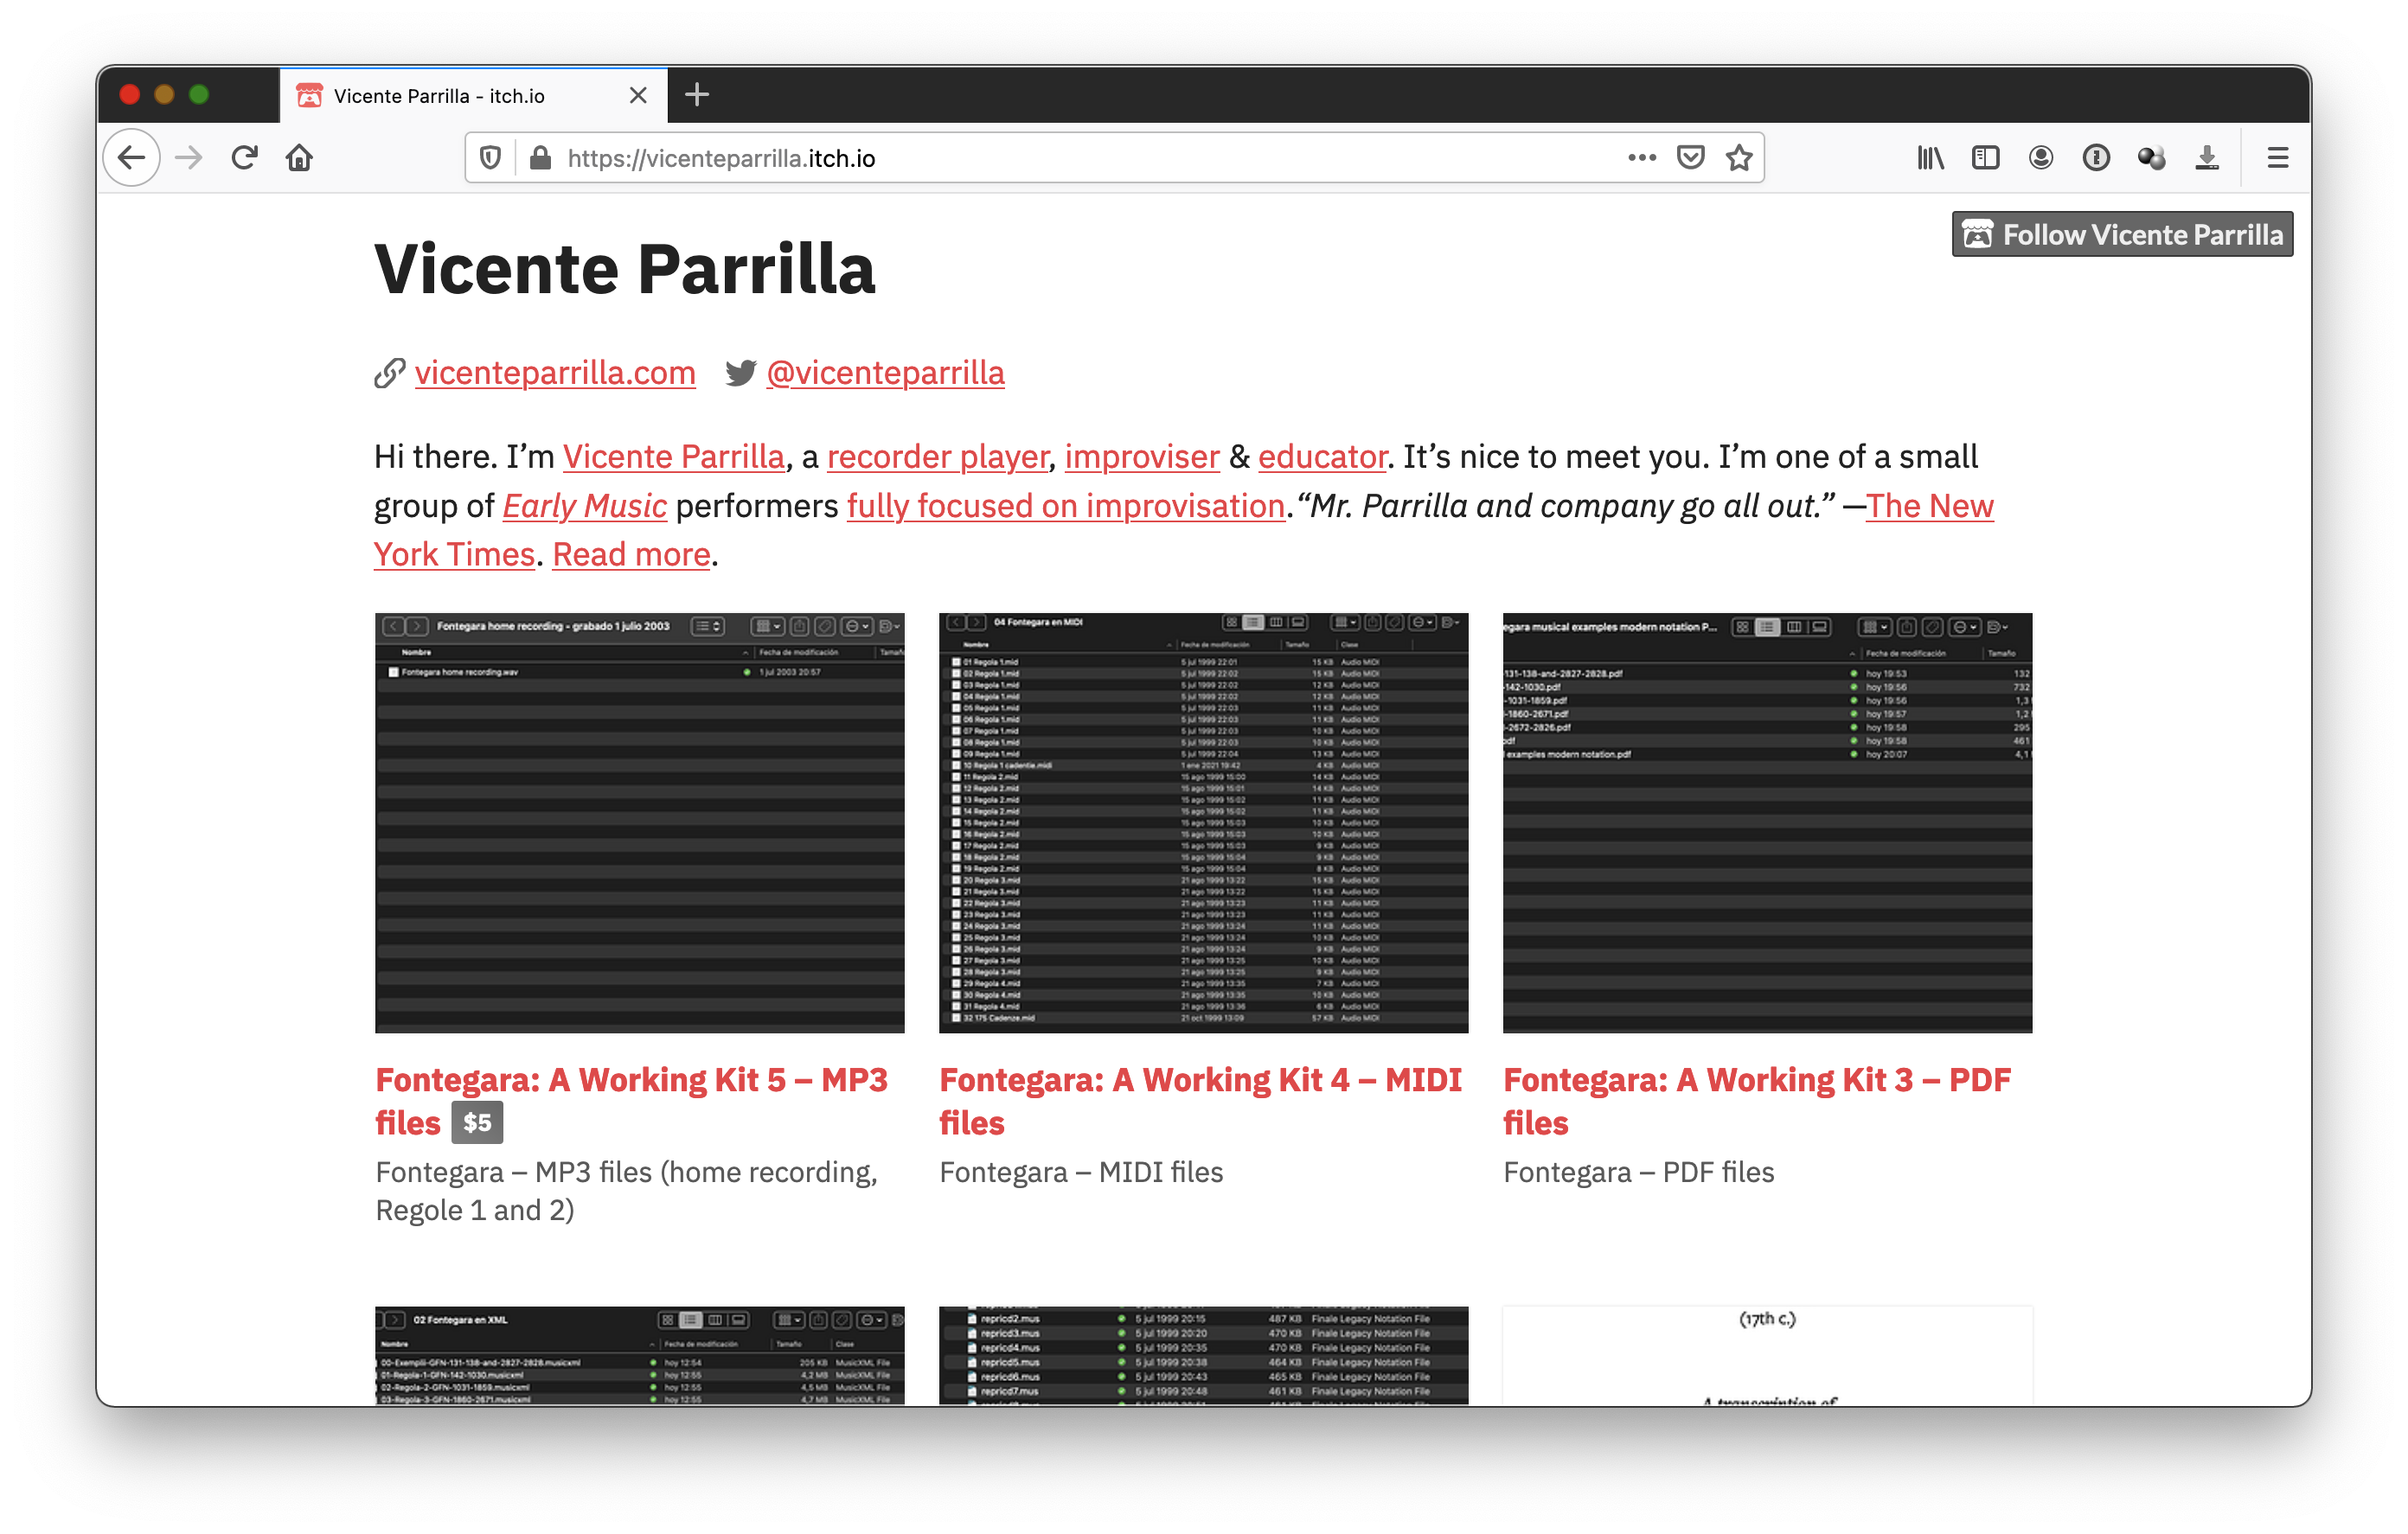Open Fontegara Working Kit 3 PDF title

(1757, 1101)
